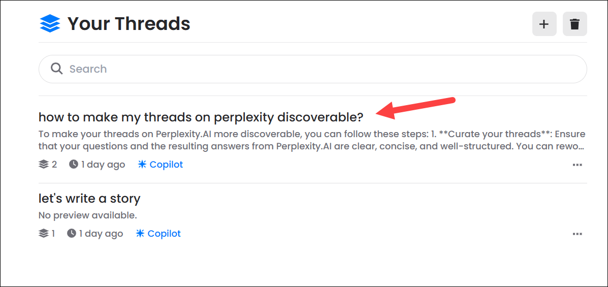Click the 'Your Threads' page heading
Image resolution: width=608 pixels, height=287 pixels.
[129, 24]
